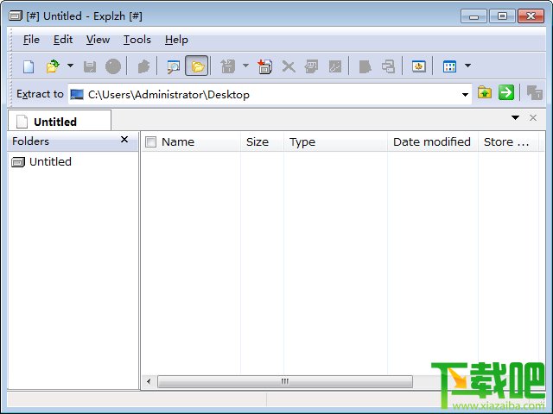Viewport: 553px width, 414px height.
Task: Select the Untitled tree node
Action: (x=41, y=162)
